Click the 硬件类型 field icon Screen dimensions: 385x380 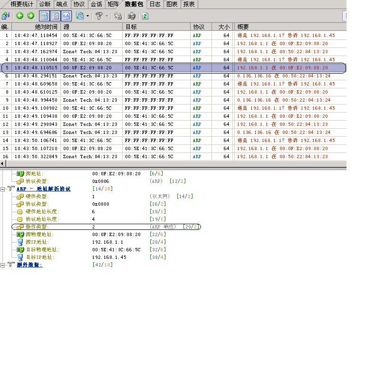coord(20,197)
